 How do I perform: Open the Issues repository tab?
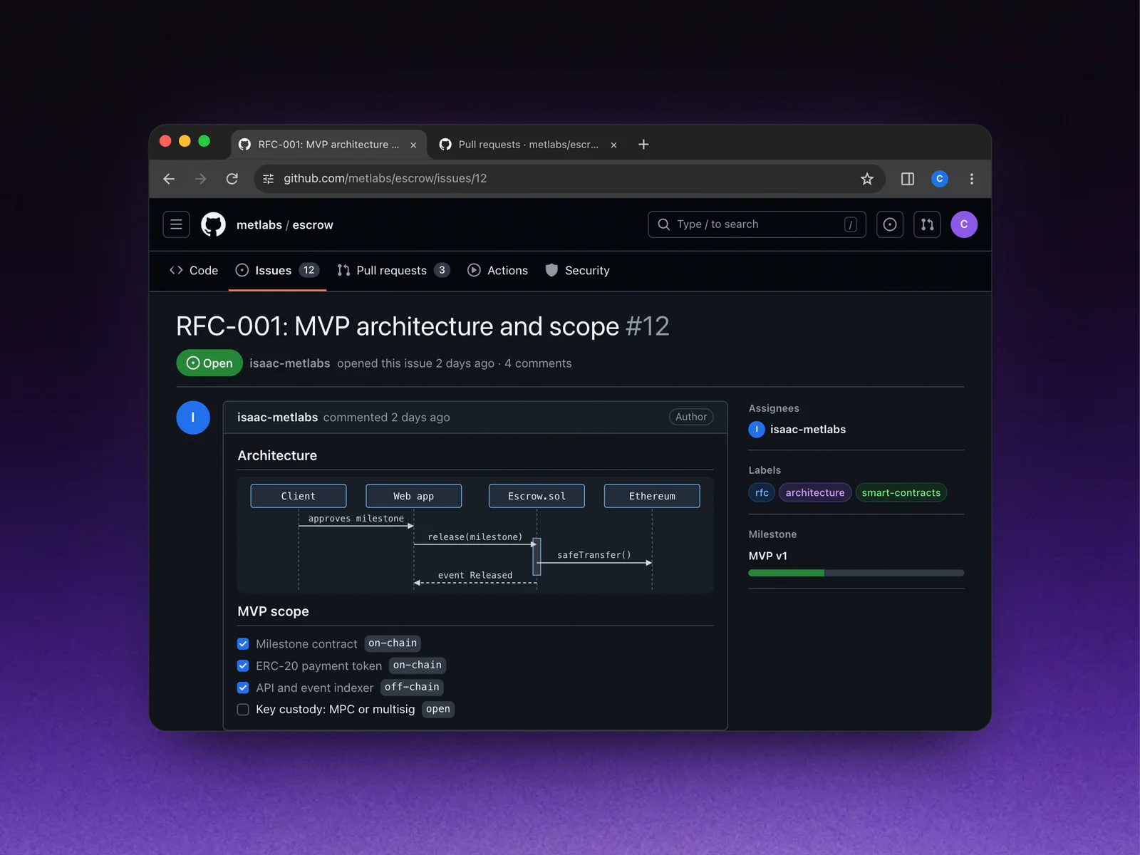pos(277,271)
